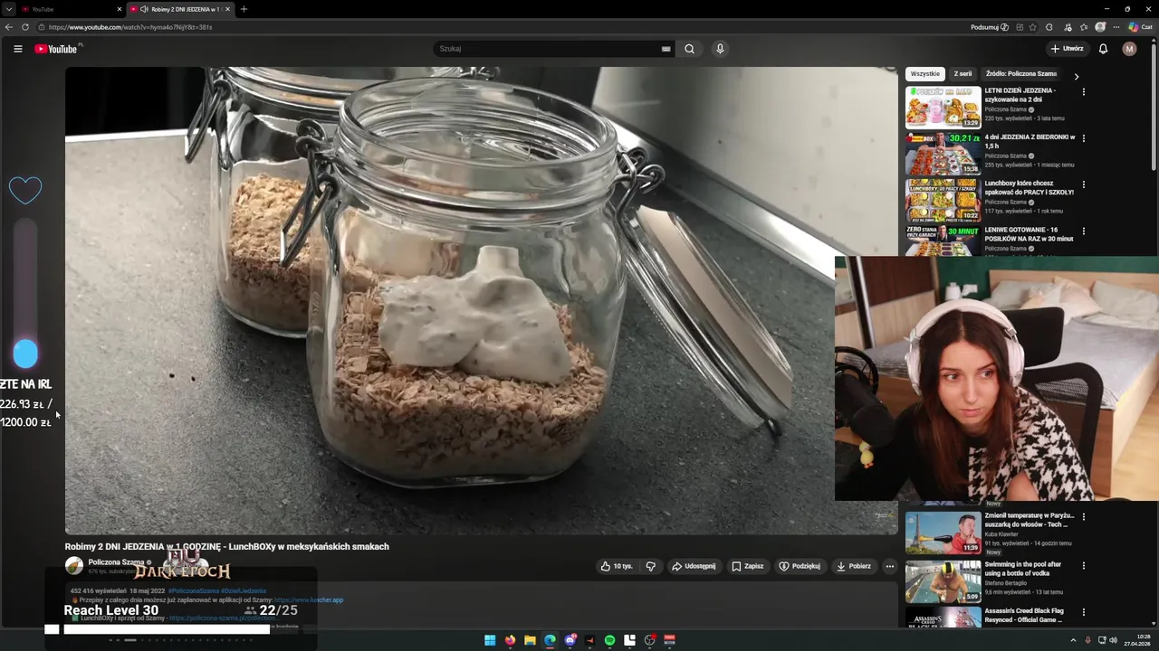Open the YouTube hamburger guide menu
The height and width of the screenshot is (651, 1159).
coord(17,49)
